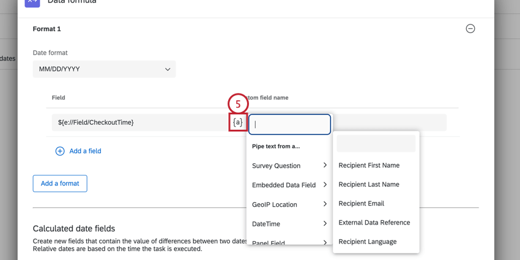Open the MM/DD/YYYY date format dropdown
520x260 pixels.
(x=104, y=69)
